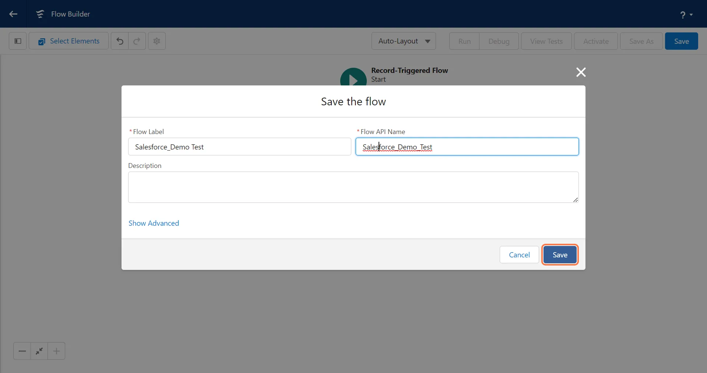The height and width of the screenshot is (373, 707).
Task: Click the redo arrow icon
Action: point(137,41)
